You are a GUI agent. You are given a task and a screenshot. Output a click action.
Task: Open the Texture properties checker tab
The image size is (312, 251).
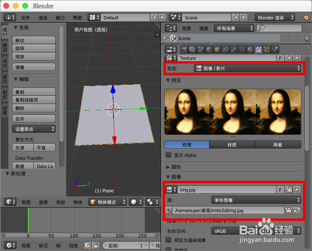[258, 50]
